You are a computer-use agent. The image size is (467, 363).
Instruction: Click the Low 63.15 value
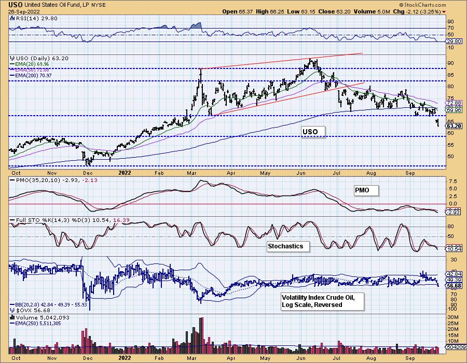click(x=301, y=11)
